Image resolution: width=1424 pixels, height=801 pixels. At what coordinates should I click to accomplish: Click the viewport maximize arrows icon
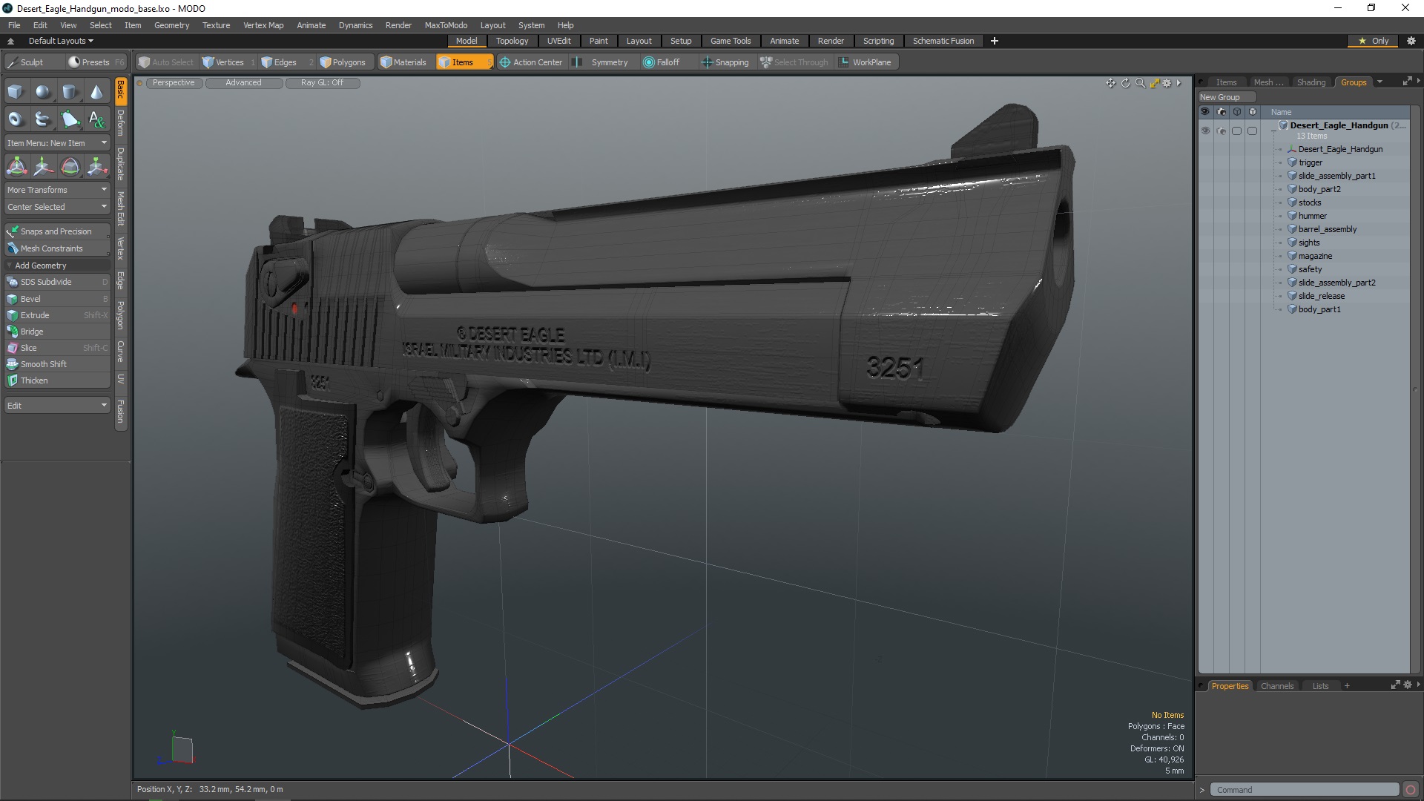(x=1154, y=83)
